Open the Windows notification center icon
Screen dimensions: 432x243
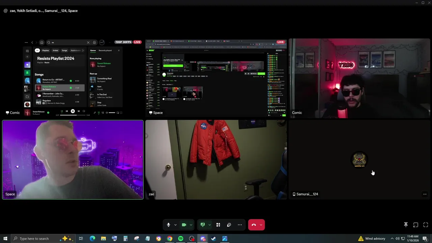point(425,239)
